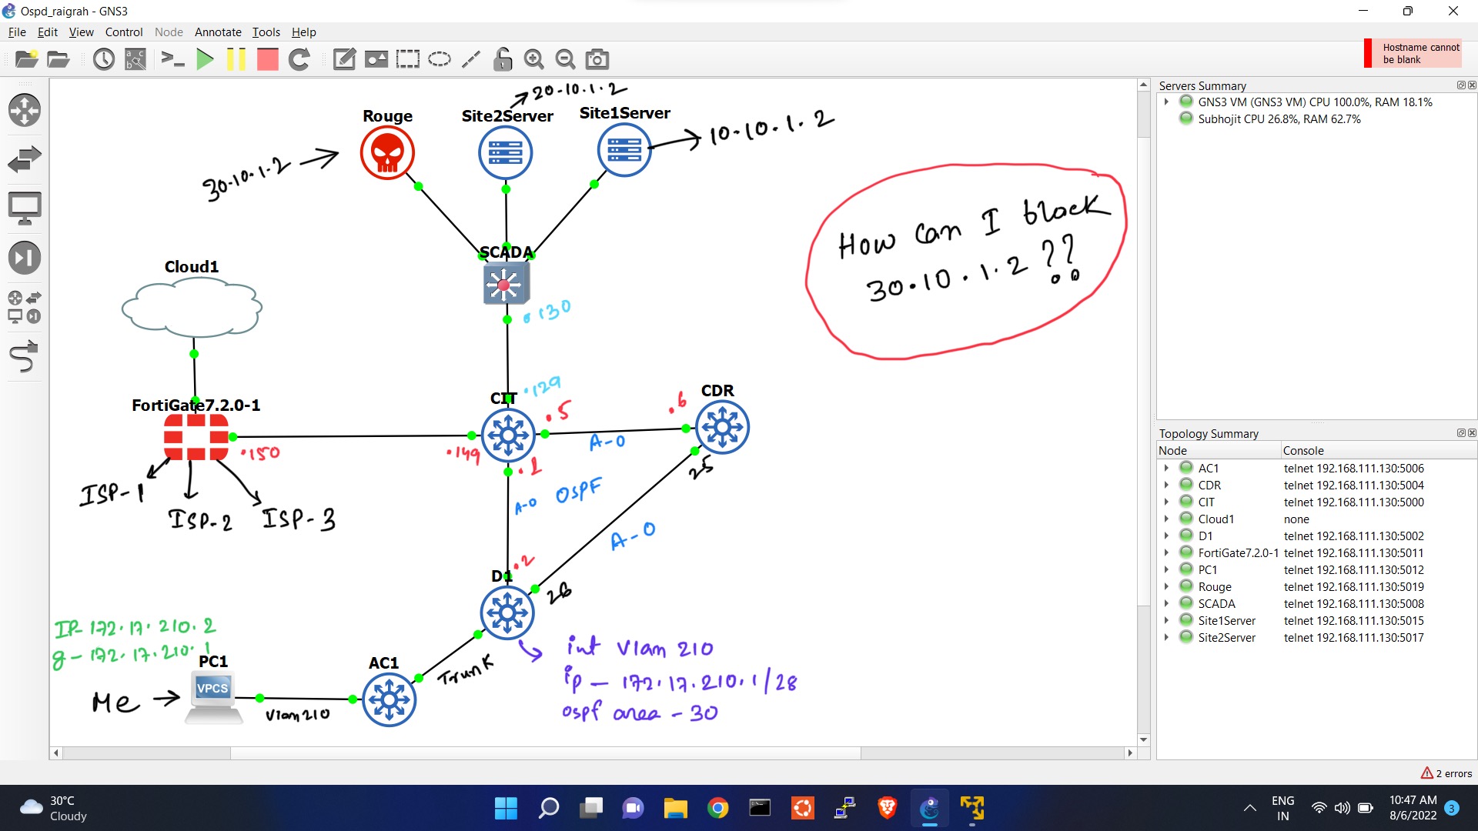This screenshot has width=1478, height=831.
Task: Take a screenshot with the camera icon
Action: coord(597,59)
